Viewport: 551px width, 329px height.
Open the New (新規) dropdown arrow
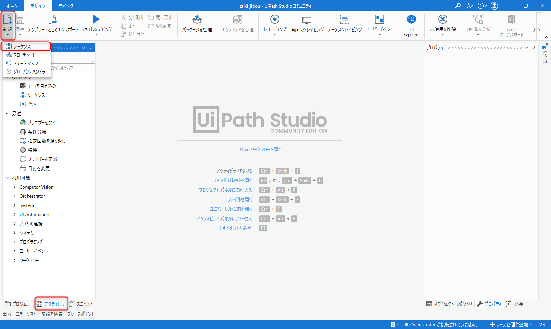pos(8,35)
